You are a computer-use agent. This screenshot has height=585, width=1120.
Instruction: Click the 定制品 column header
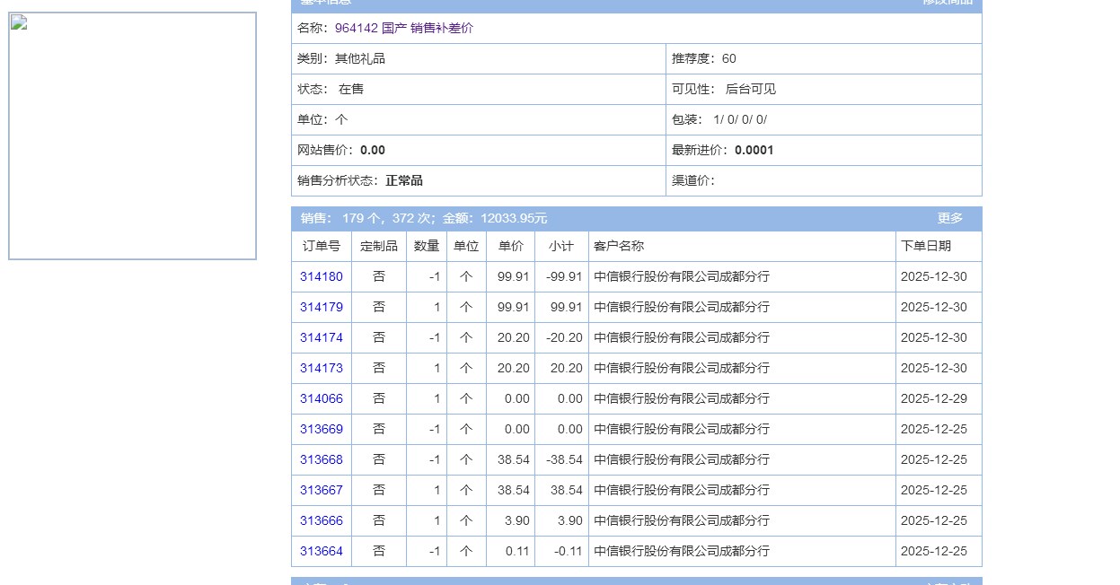click(378, 246)
